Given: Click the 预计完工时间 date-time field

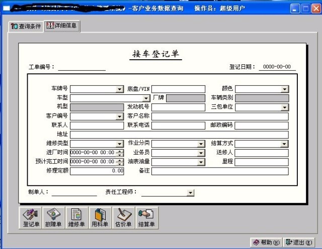Looking at the screenshot, I should (93, 162).
